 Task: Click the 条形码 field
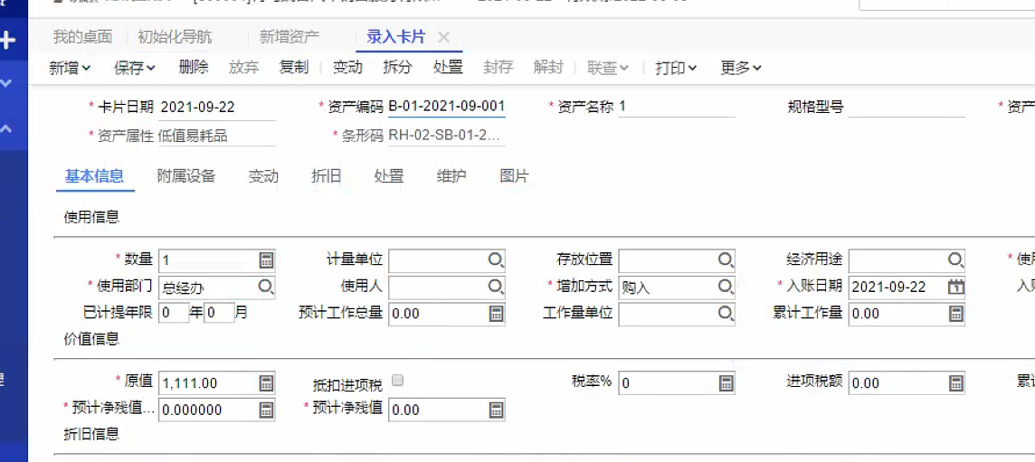[446, 136]
